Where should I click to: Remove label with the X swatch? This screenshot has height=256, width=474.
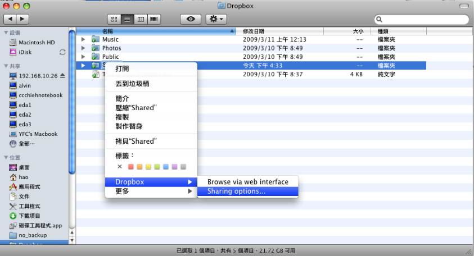pos(120,167)
